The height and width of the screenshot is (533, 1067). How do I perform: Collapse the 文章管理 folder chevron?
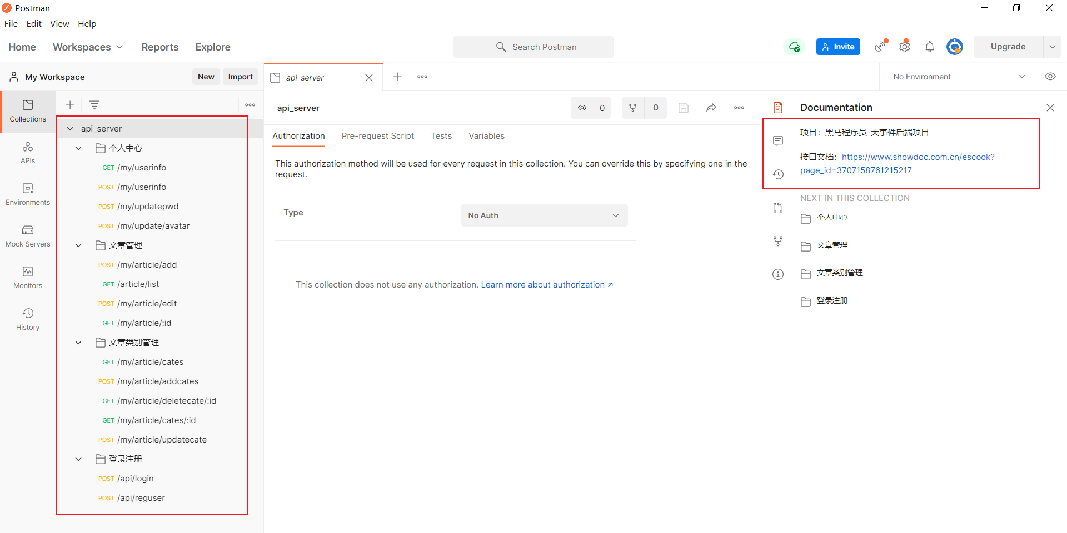(x=78, y=245)
